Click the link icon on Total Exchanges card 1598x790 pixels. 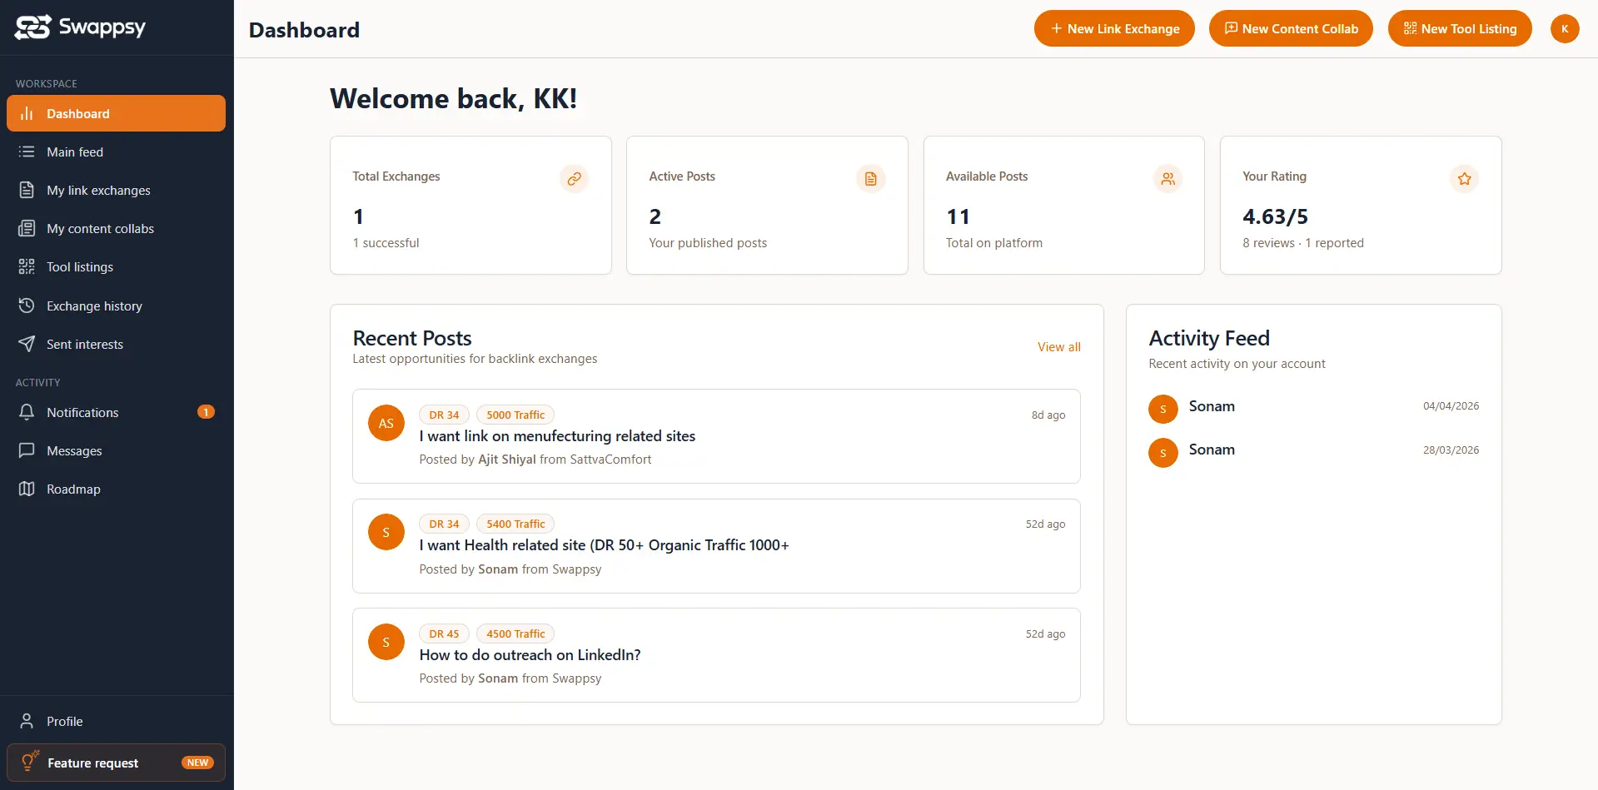574,178
